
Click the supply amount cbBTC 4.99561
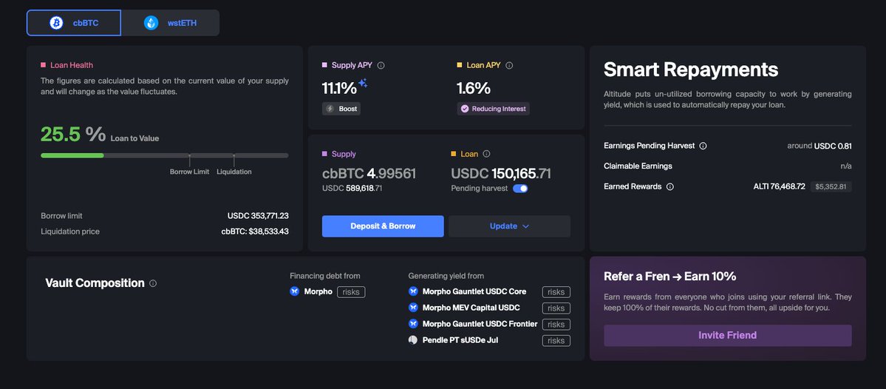[x=369, y=174]
